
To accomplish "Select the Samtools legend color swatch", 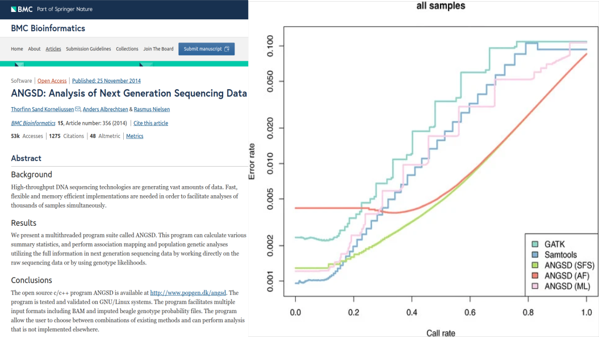I will click(x=534, y=254).
